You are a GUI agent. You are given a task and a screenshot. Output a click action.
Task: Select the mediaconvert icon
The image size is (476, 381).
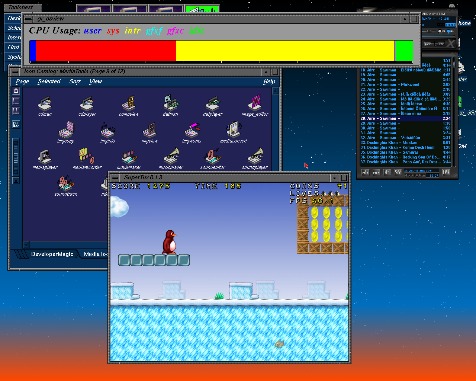click(x=233, y=133)
